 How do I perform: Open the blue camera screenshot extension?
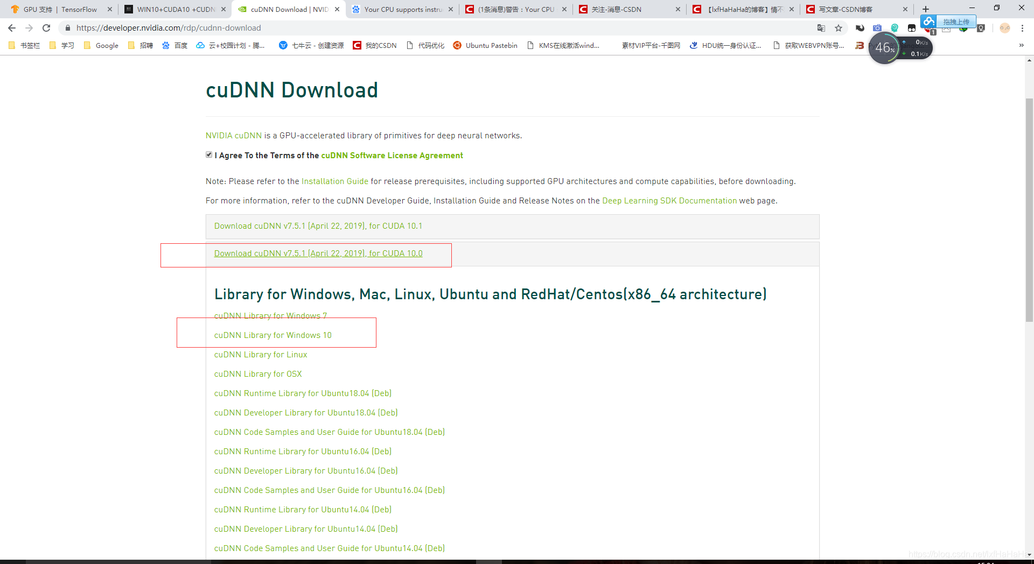[877, 28]
